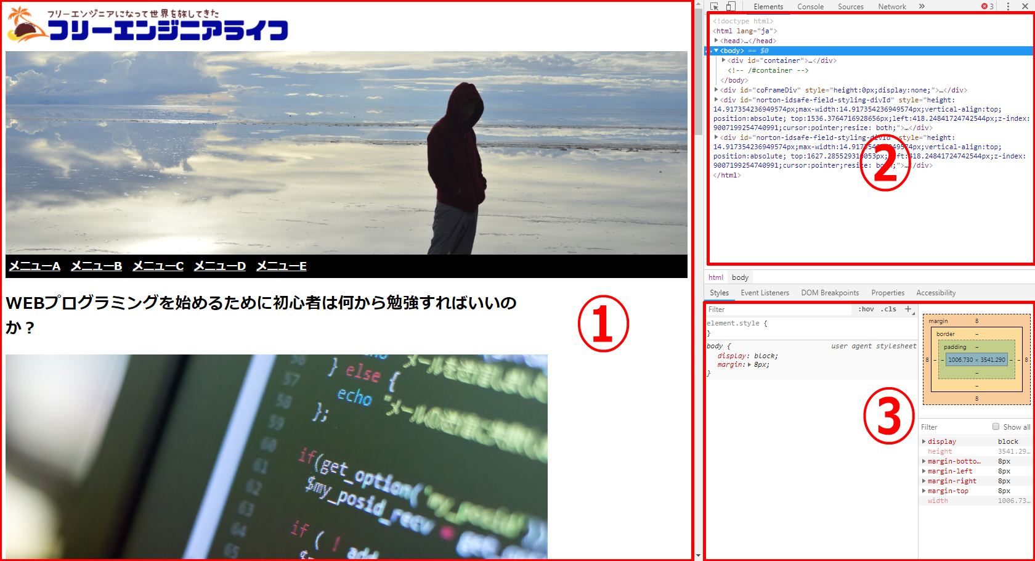1035x561 pixels.
Task: Open the DevTools three-dot customize menu
Action: click(x=1008, y=6)
